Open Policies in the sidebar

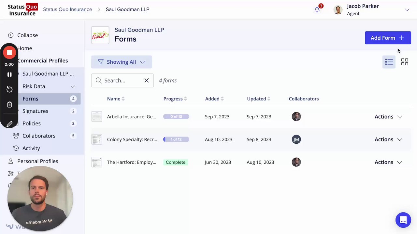pos(32,123)
